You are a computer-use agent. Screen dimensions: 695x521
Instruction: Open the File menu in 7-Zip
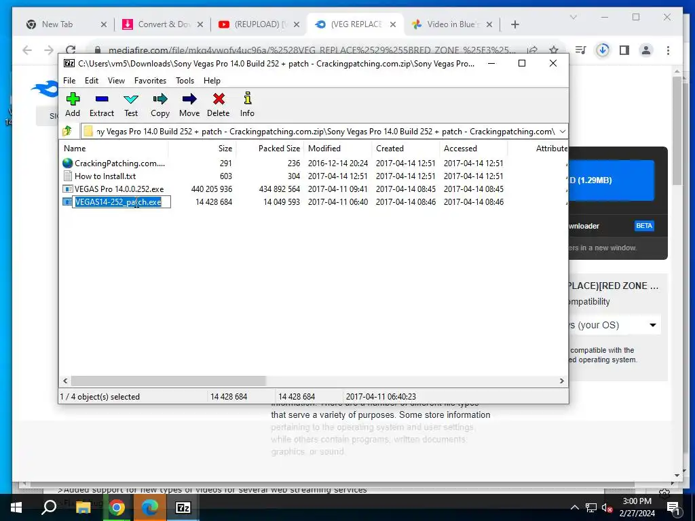(x=69, y=81)
